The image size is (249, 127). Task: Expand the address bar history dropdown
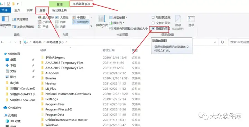tap(215, 42)
